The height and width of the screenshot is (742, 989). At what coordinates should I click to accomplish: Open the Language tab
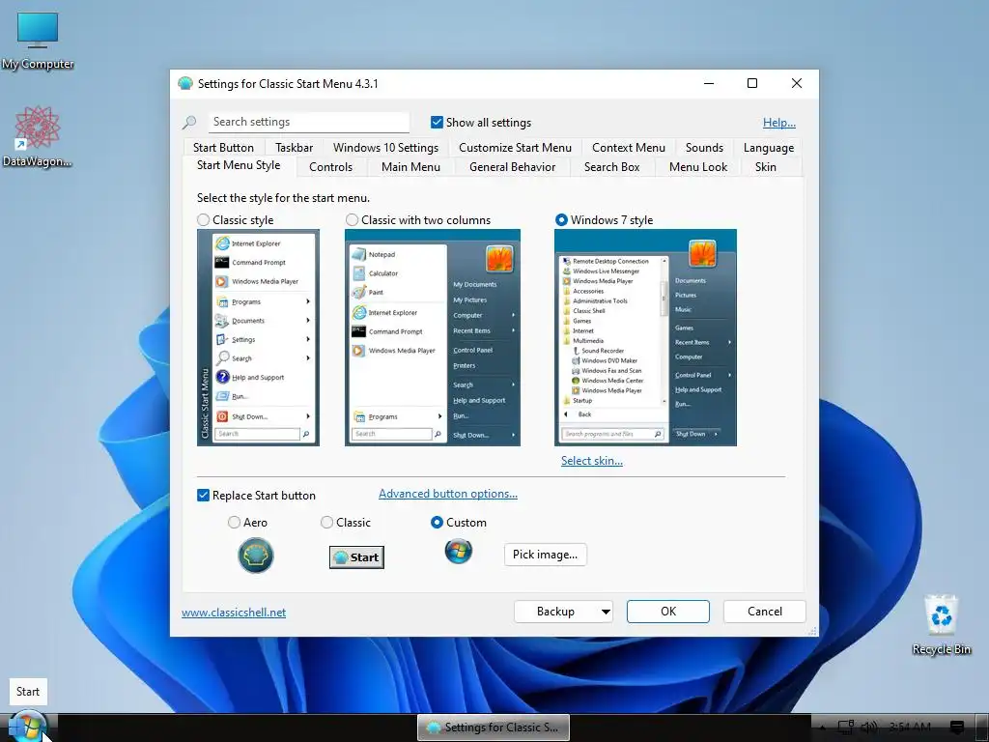(768, 147)
